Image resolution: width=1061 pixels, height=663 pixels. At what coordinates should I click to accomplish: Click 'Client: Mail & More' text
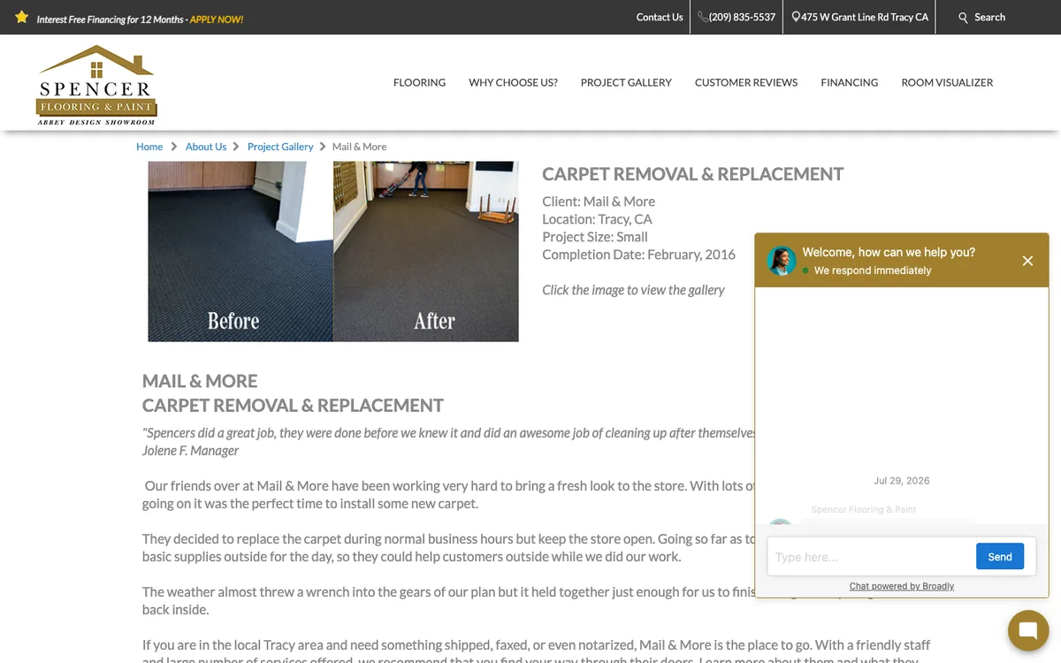[599, 202]
